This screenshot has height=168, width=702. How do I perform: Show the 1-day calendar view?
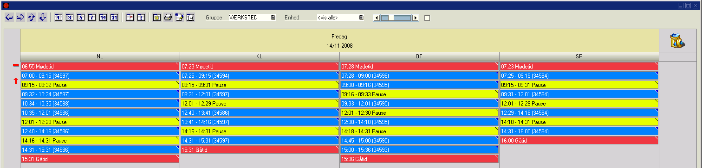(x=58, y=18)
